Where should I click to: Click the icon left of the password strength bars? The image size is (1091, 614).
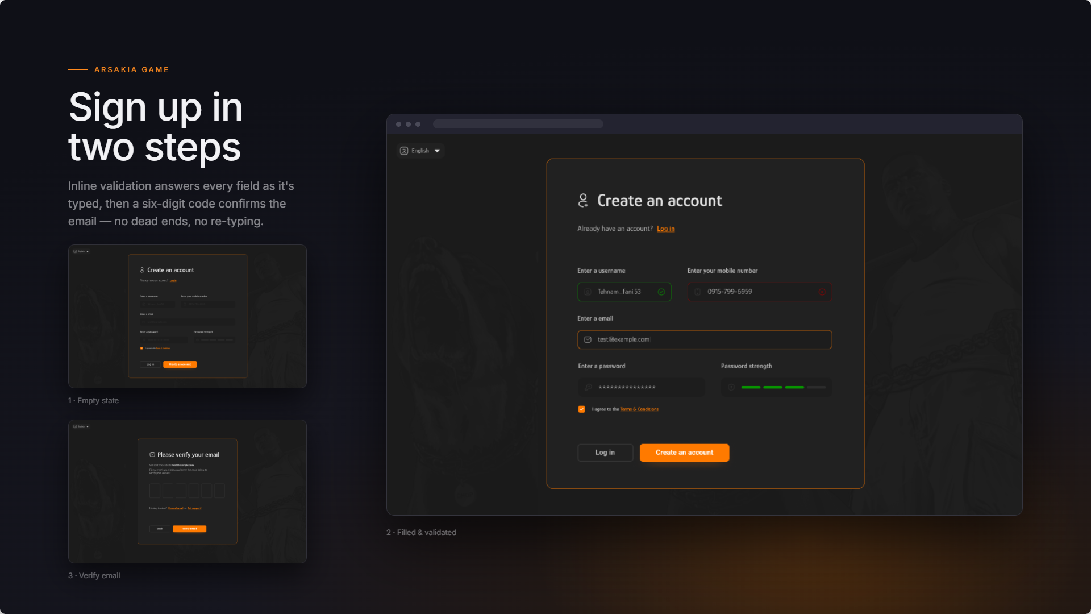[x=731, y=387]
